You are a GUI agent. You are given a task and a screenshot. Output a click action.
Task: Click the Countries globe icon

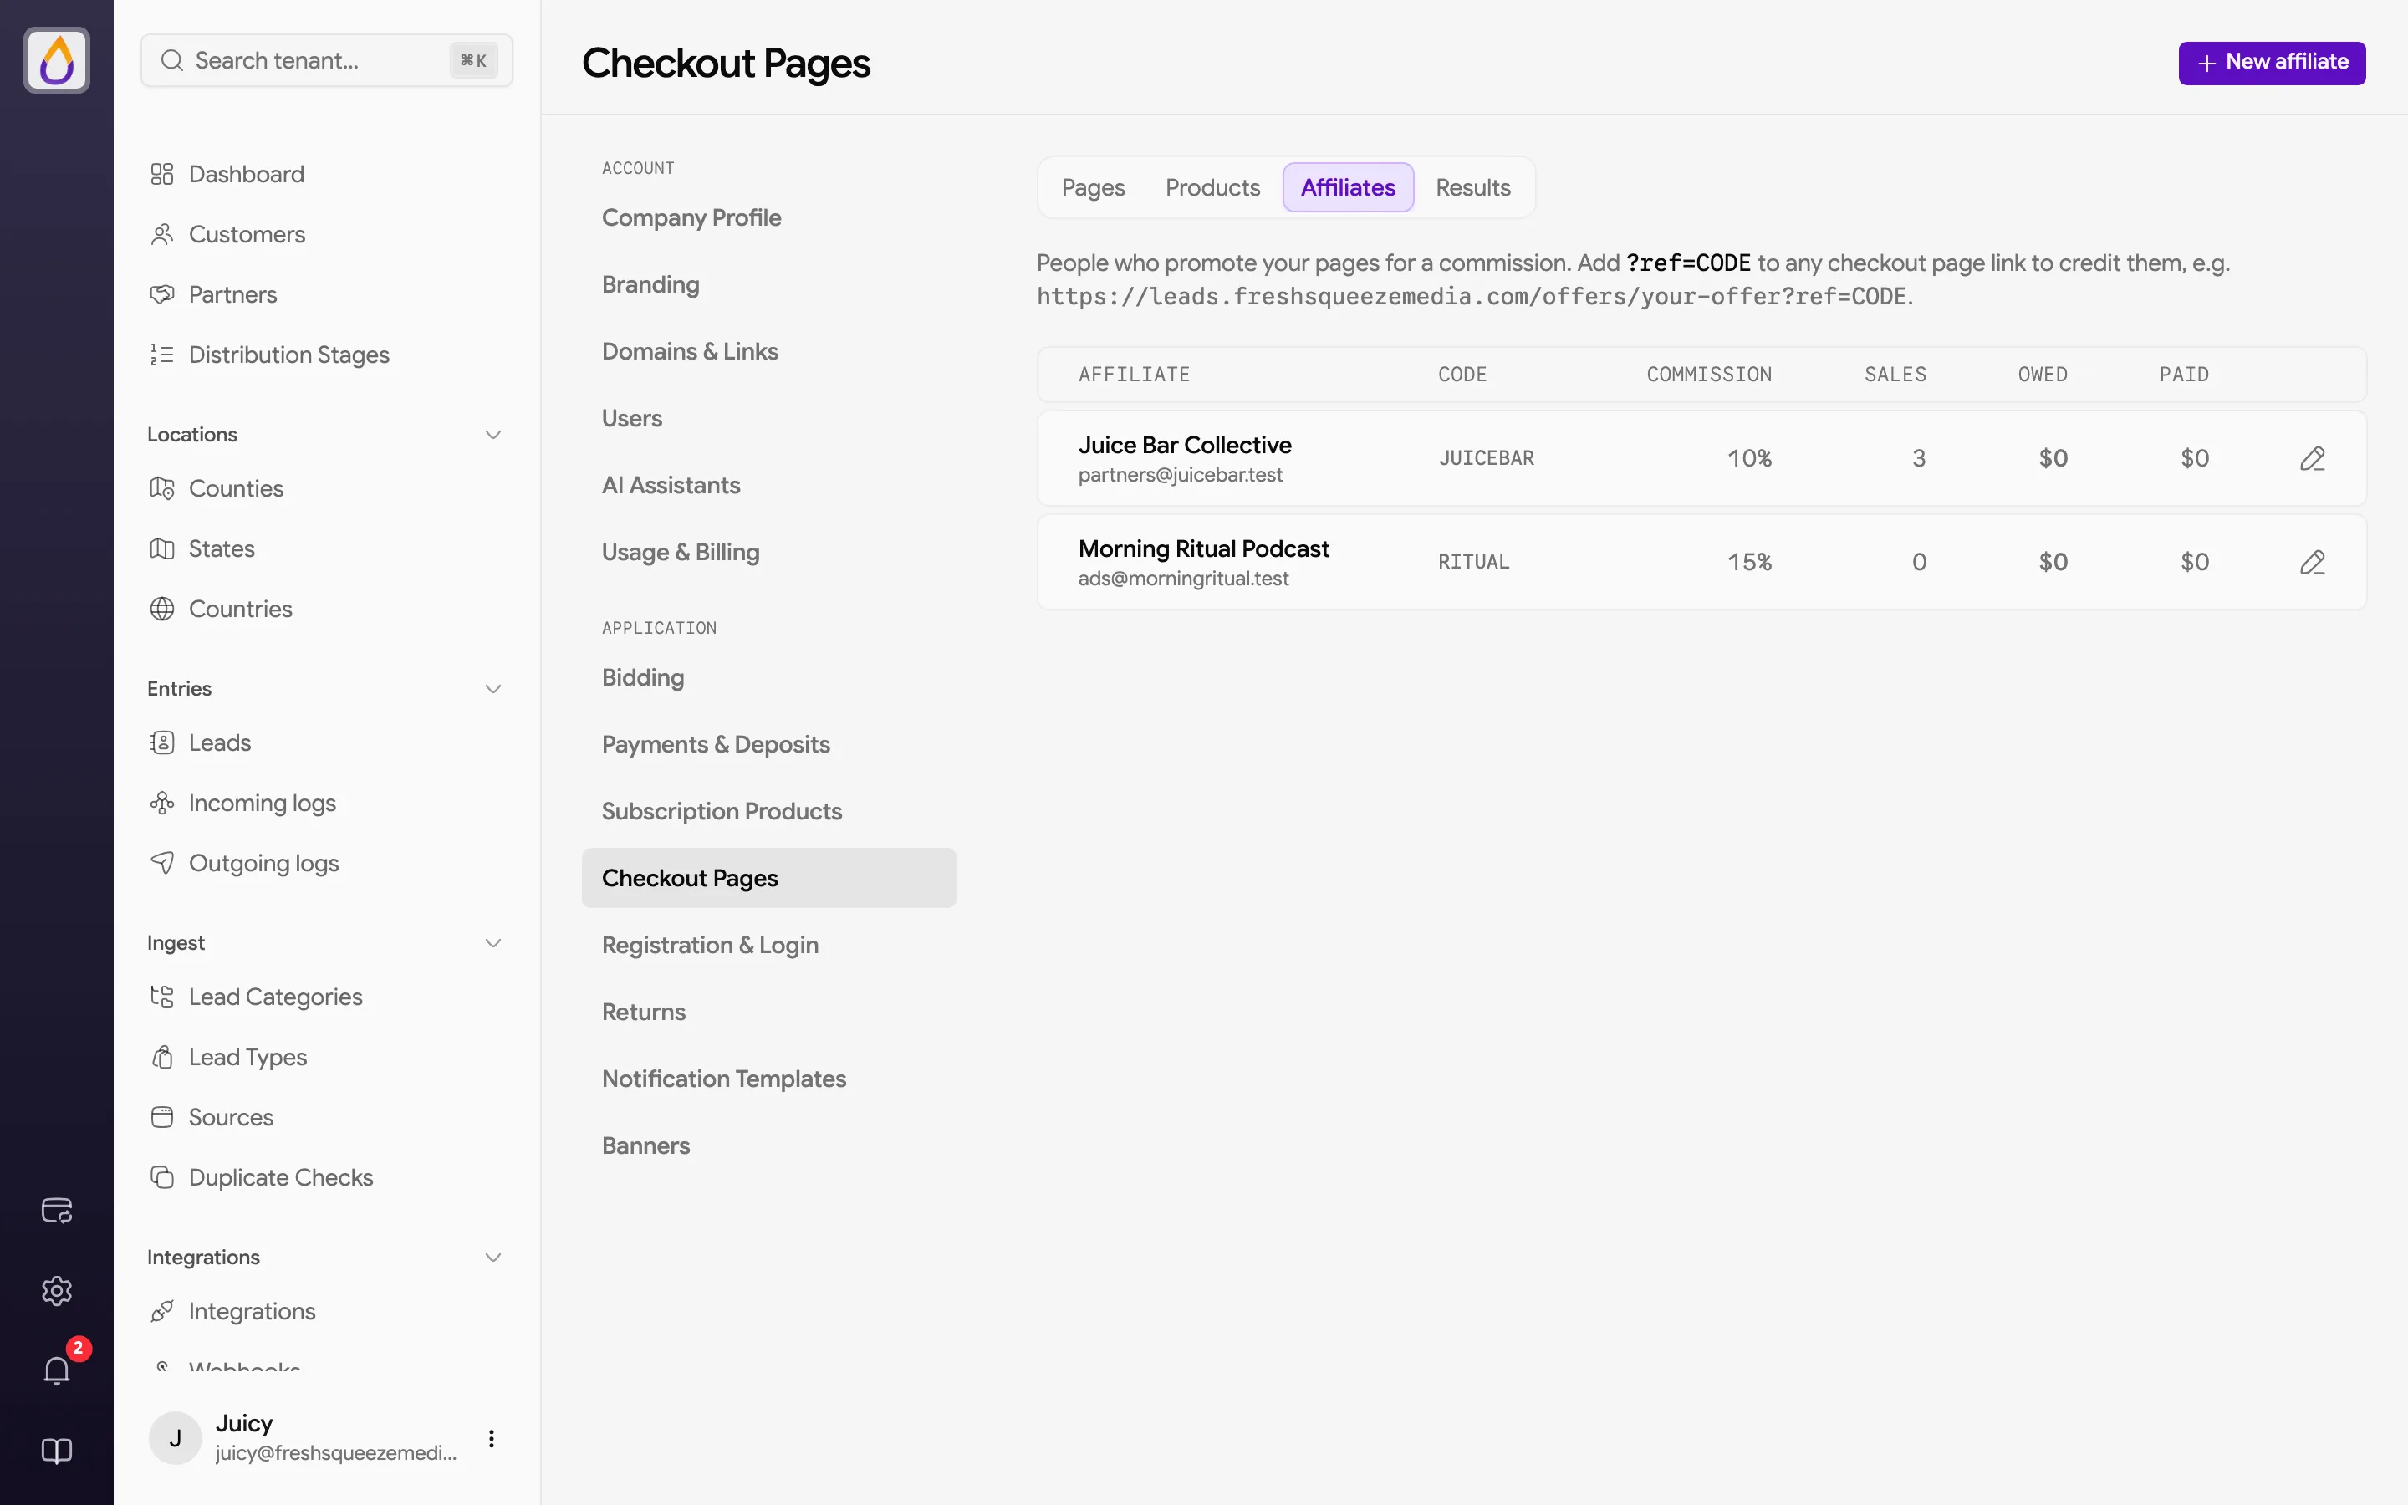point(162,610)
